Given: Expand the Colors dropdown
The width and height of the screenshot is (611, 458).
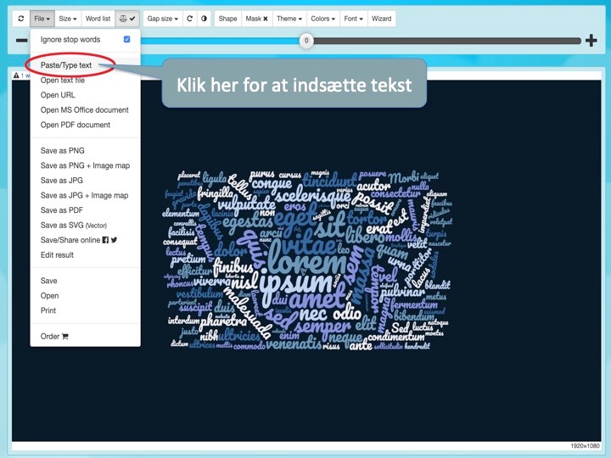Looking at the screenshot, I should click(322, 18).
